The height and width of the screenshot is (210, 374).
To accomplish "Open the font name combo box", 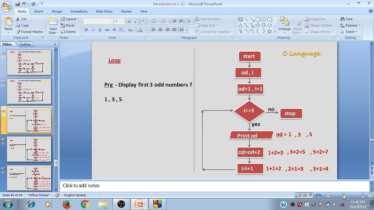I will [98, 21].
